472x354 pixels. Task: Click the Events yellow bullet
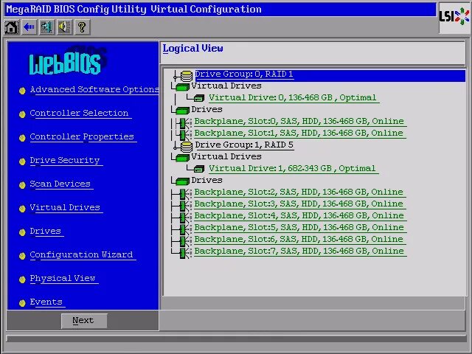click(x=22, y=303)
